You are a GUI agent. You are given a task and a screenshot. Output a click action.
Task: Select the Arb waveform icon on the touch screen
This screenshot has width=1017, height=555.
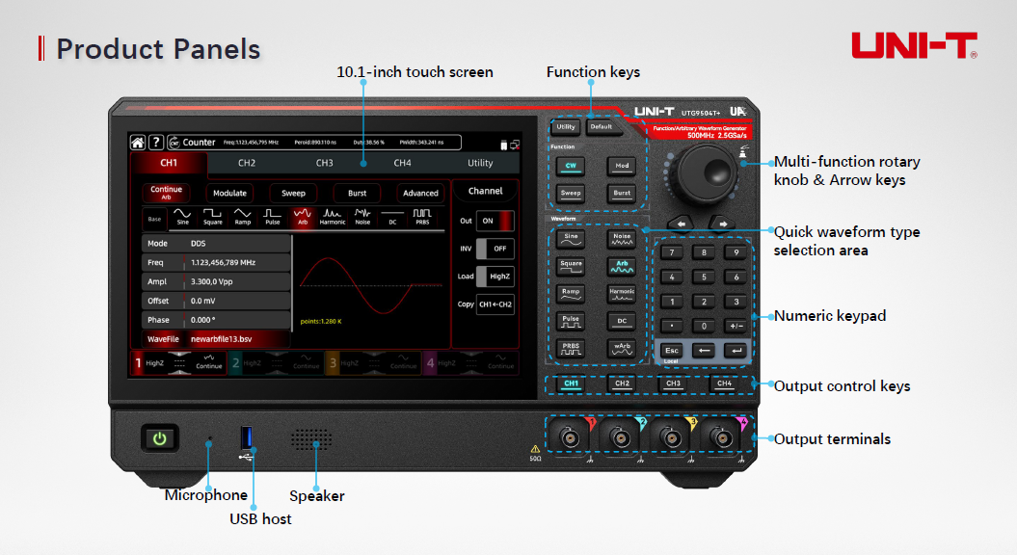click(x=303, y=217)
